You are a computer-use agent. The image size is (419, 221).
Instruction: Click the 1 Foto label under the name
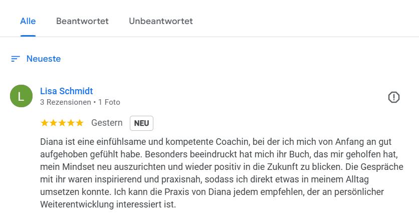click(109, 102)
